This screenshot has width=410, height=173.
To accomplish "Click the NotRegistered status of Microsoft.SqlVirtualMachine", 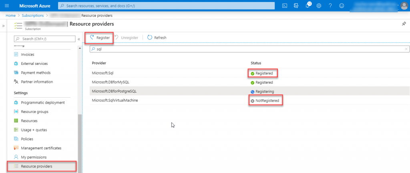I will [x=265, y=101].
